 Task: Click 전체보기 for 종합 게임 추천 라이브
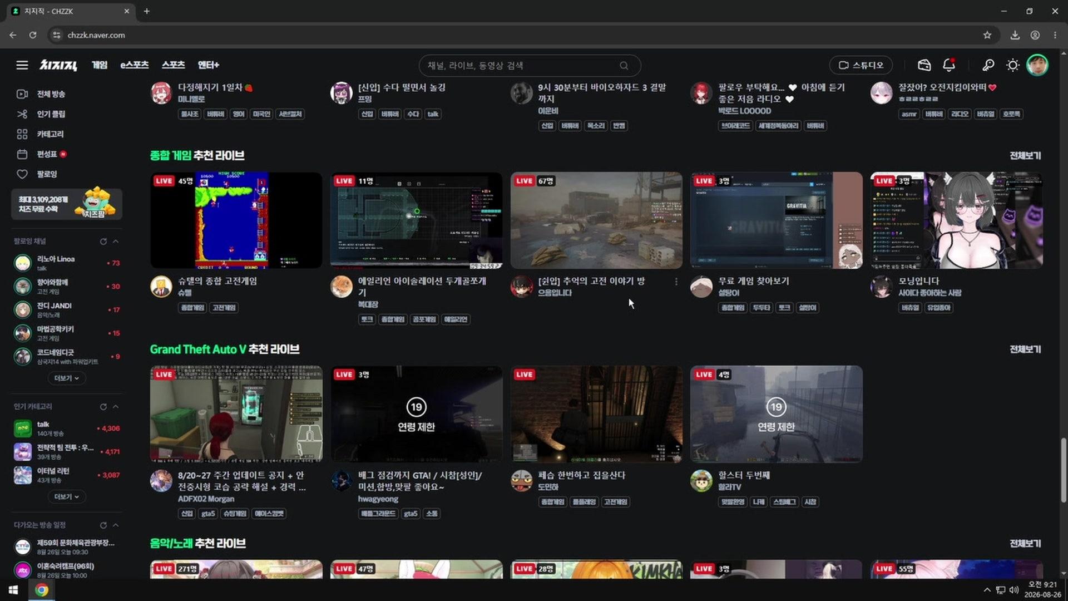pos(1025,156)
